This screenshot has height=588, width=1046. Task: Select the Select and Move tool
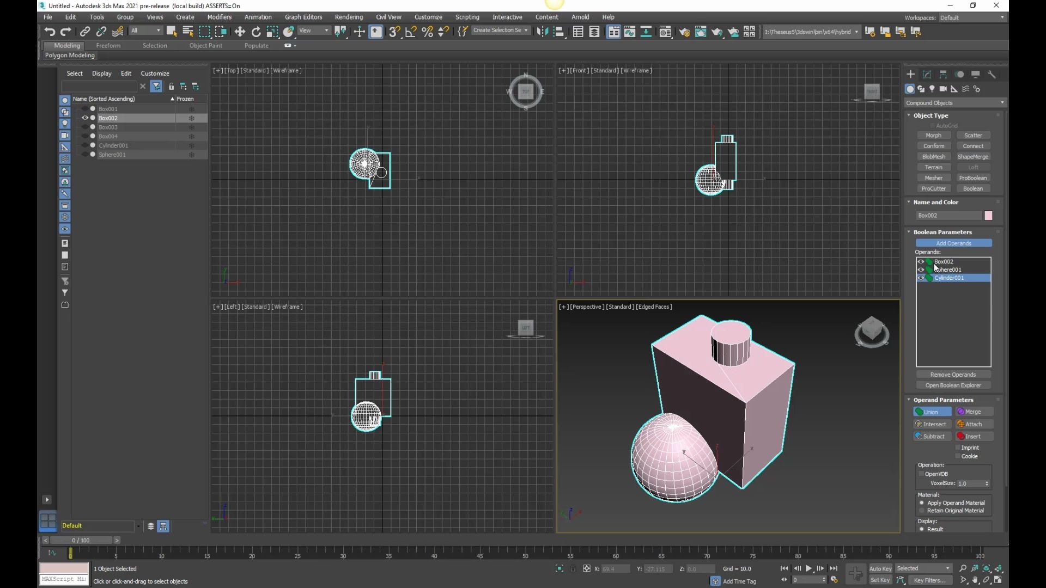pos(240,32)
